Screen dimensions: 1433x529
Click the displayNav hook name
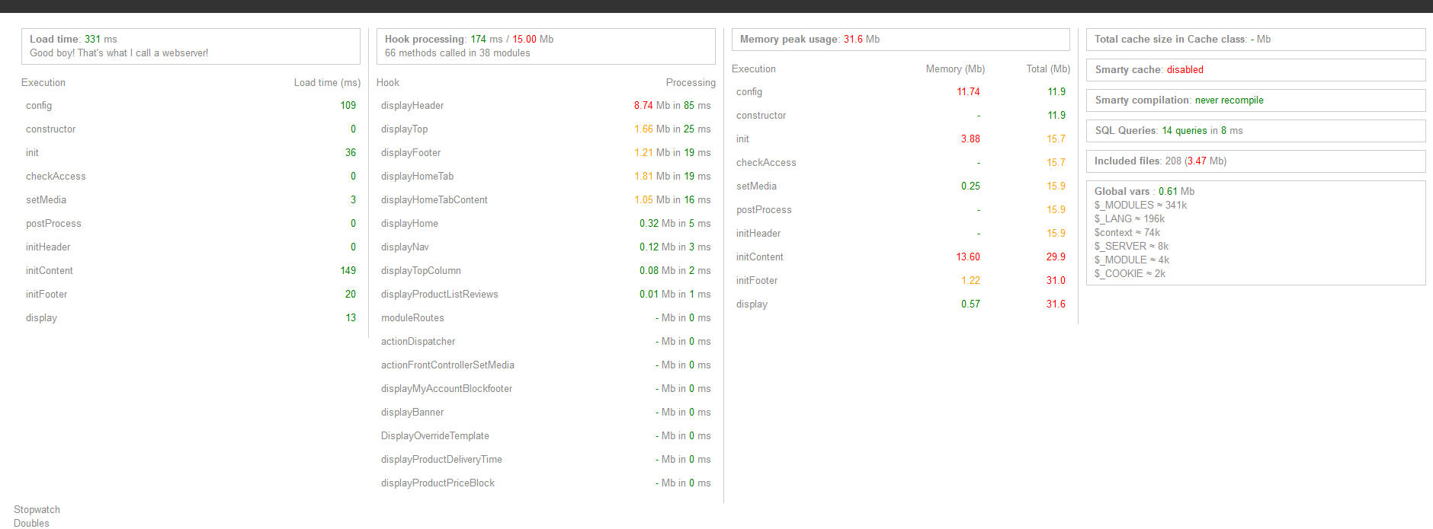coord(405,247)
